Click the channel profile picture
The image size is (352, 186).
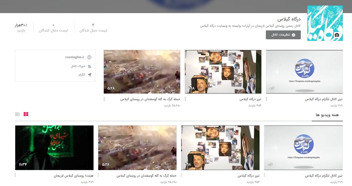325,23
